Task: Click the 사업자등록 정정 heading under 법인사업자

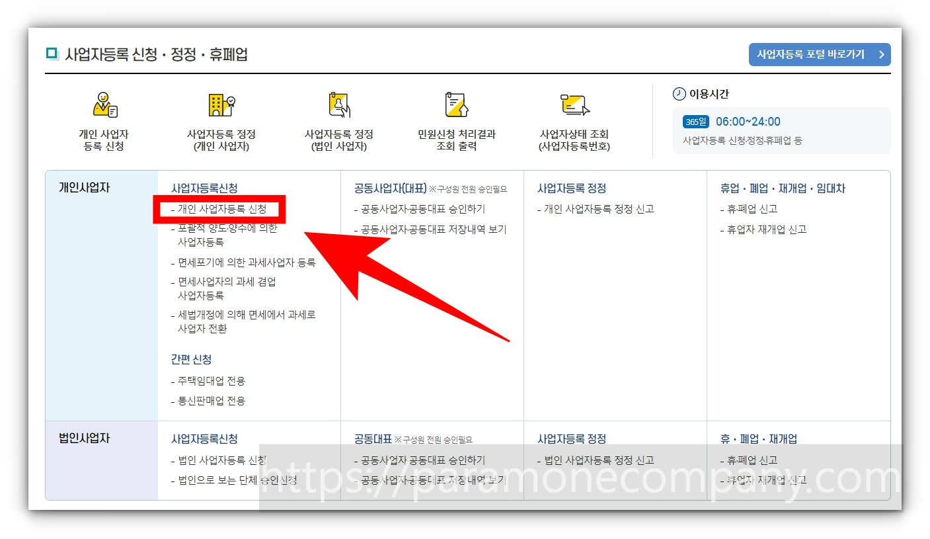Action: click(572, 439)
